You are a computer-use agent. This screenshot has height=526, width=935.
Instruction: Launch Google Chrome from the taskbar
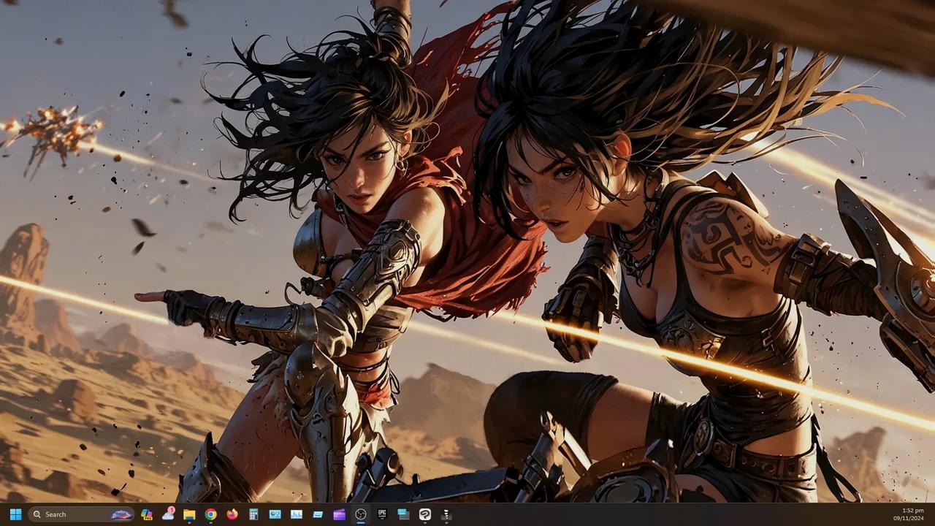[210, 514]
